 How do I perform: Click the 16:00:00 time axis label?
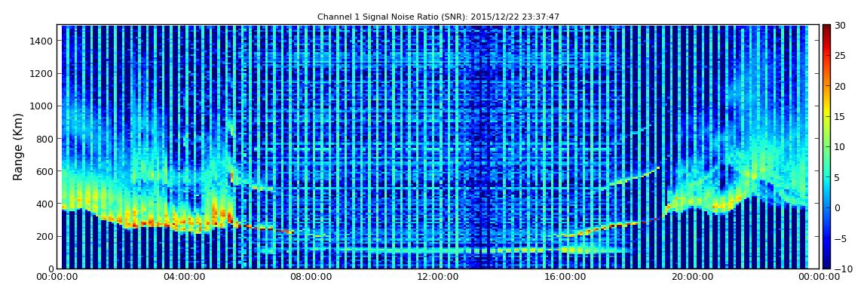[565, 278]
